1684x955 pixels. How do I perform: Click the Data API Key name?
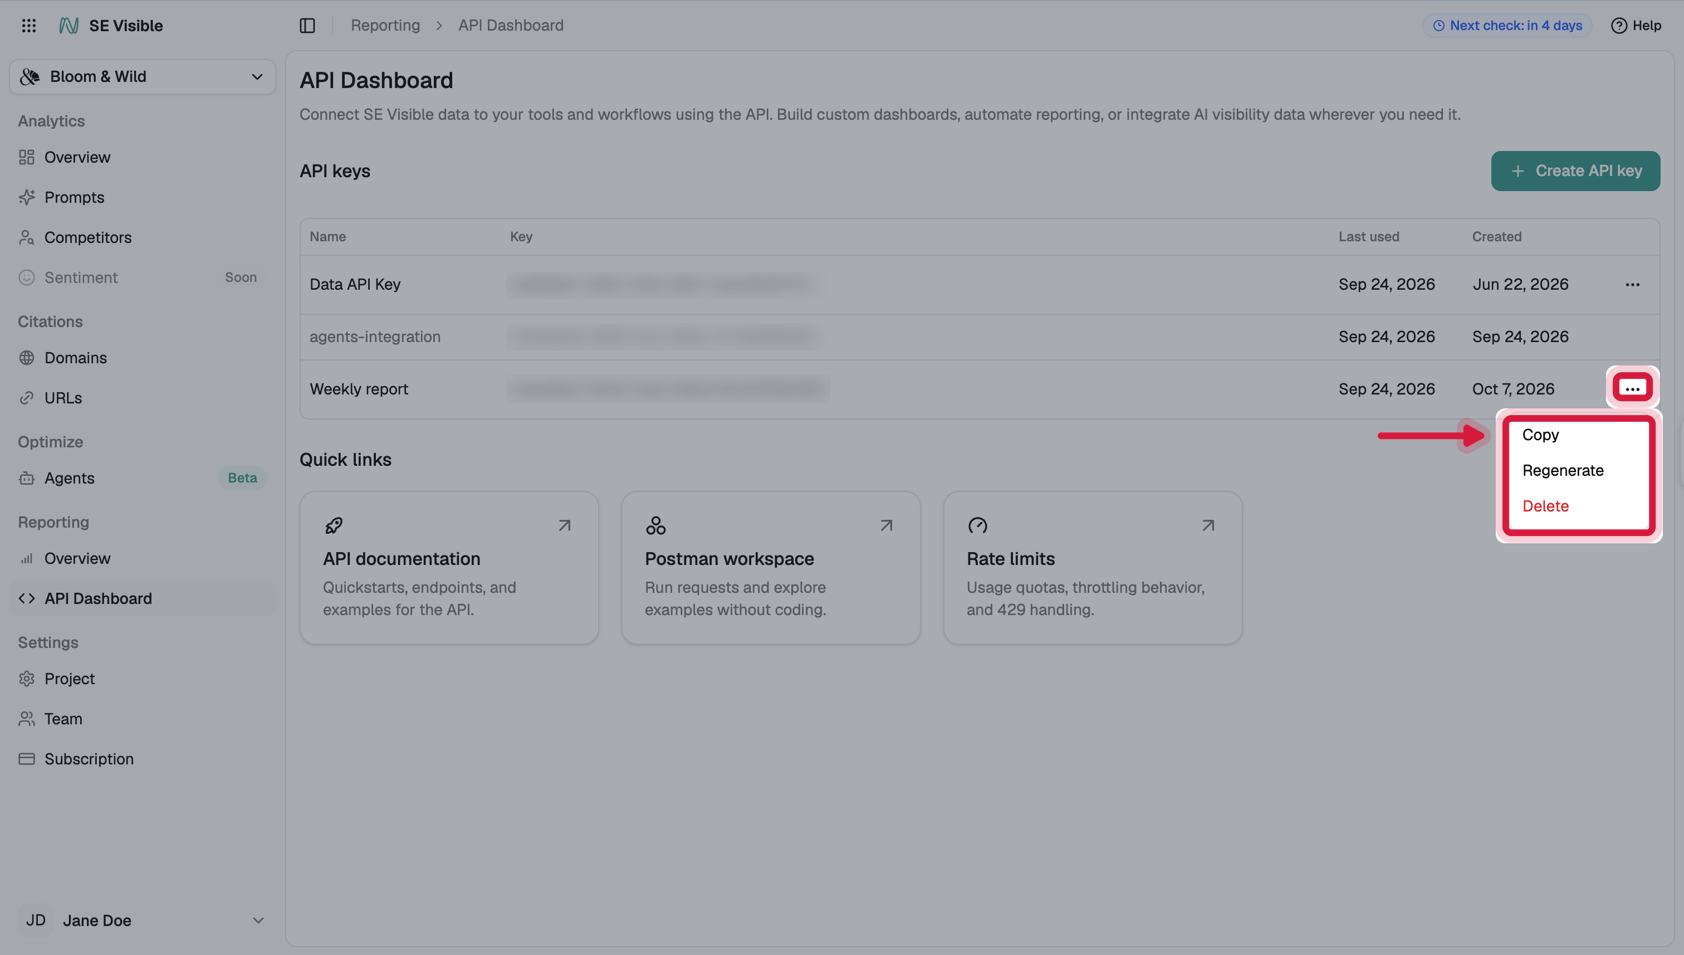tap(355, 285)
